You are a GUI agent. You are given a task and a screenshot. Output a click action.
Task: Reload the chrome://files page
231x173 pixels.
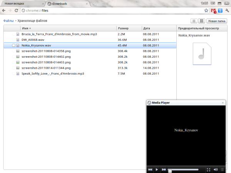[16, 10]
